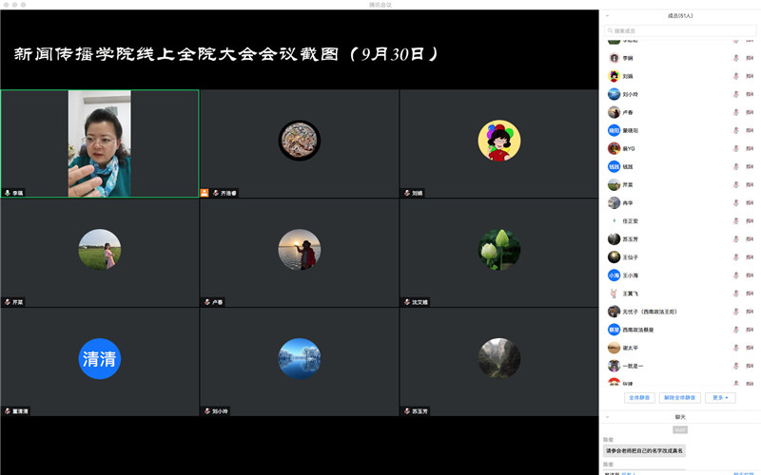The width and height of the screenshot is (761, 475).
Task: Click camera icon for 刘嫣 in member list
Action: pos(750,76)
